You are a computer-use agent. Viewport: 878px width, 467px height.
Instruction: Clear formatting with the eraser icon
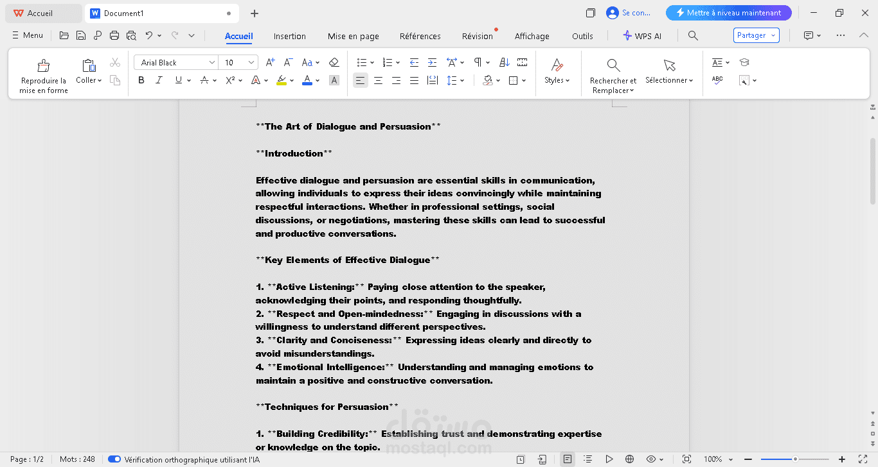(334, 62)
